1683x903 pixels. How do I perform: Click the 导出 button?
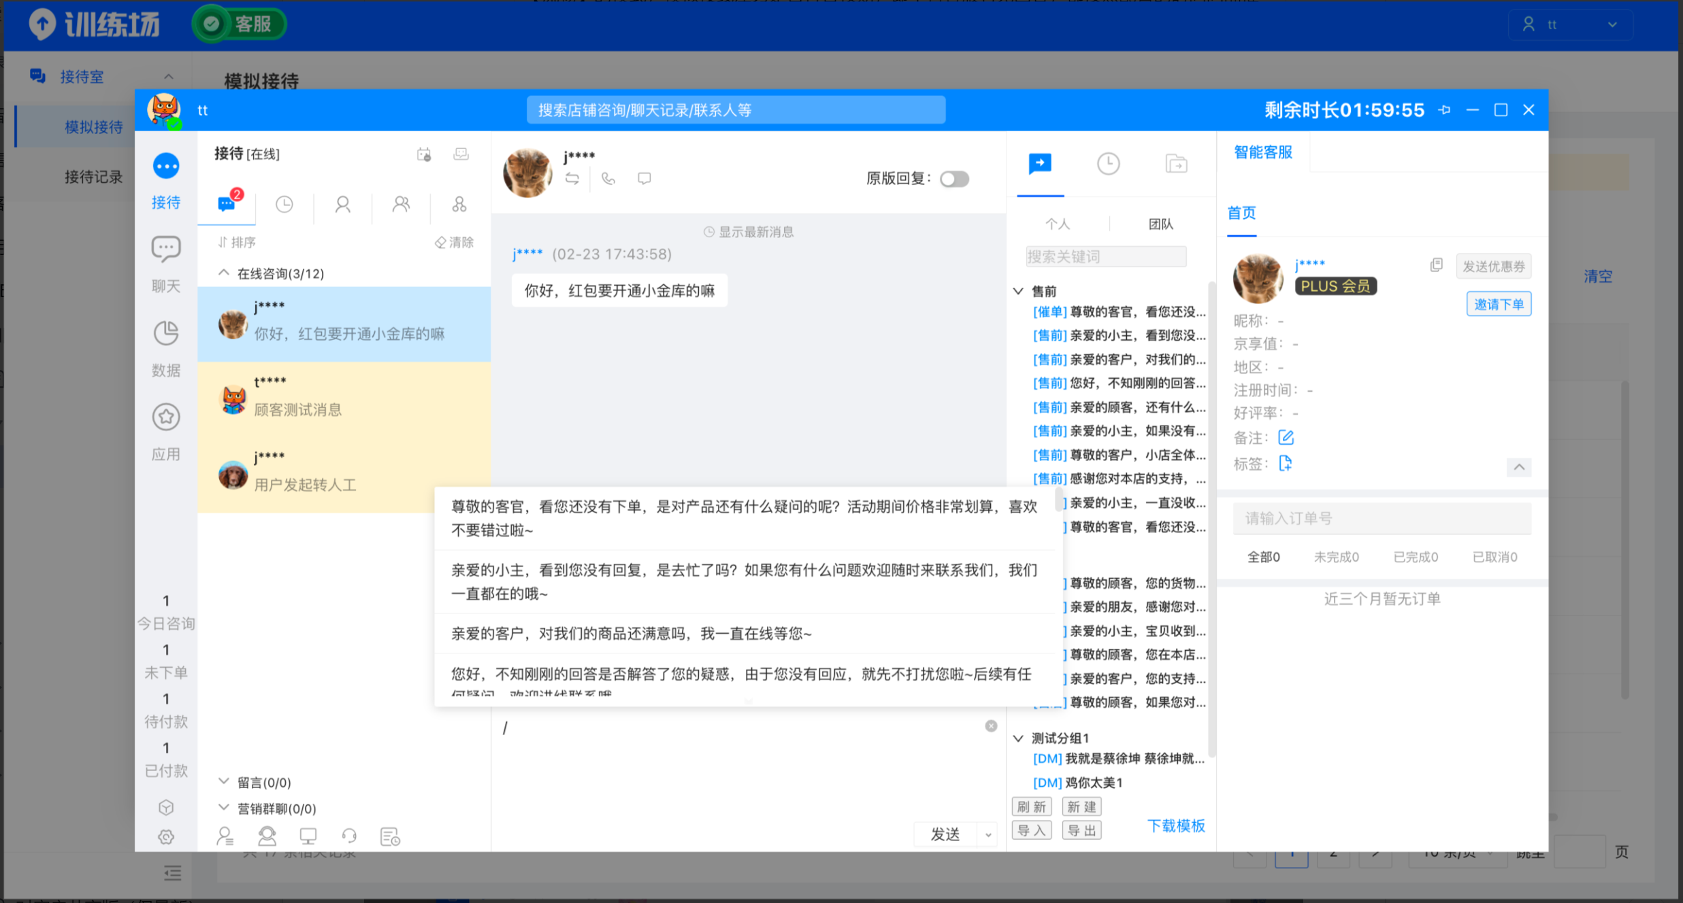[x=1081, y=830]
